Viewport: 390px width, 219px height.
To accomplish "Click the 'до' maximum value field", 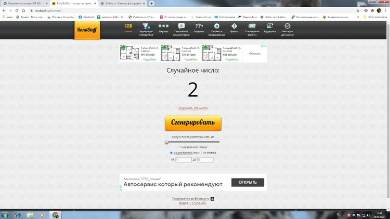I will 205,160.
